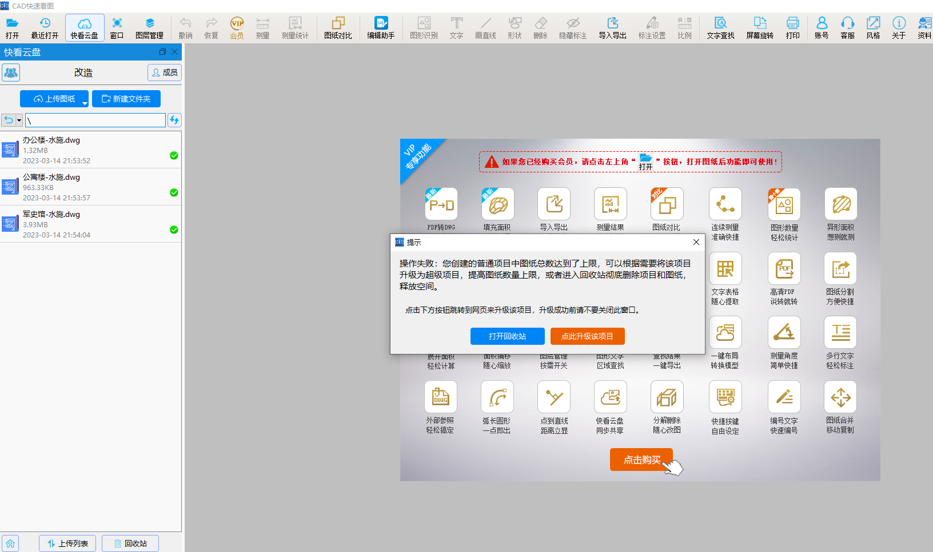
Task: Open the 风格 style switcher
Action: [873, 27]
